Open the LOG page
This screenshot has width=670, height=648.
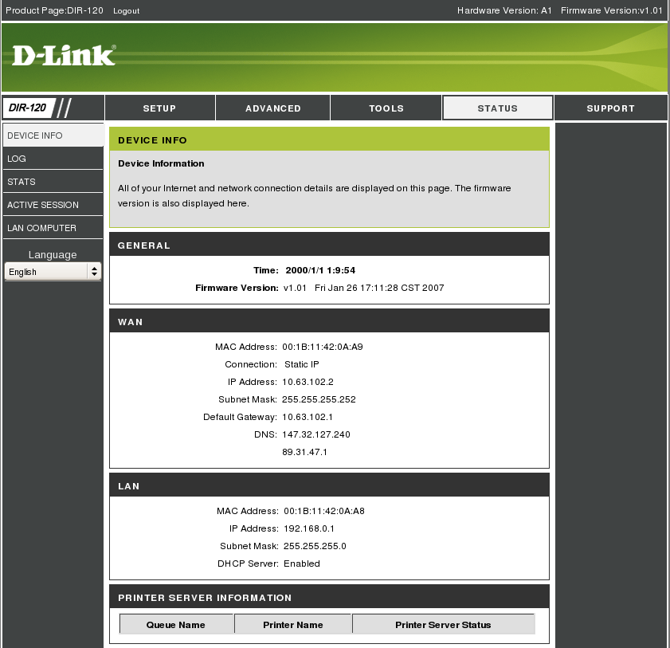[53, 159]
